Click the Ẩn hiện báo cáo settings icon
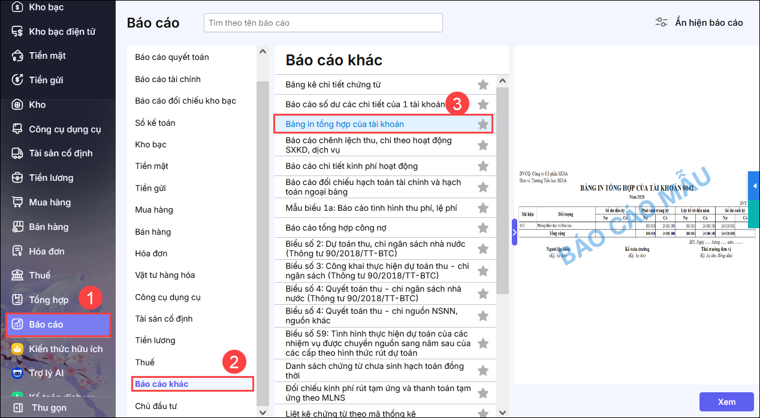This screenshot has height=418, width=760. 661,23
